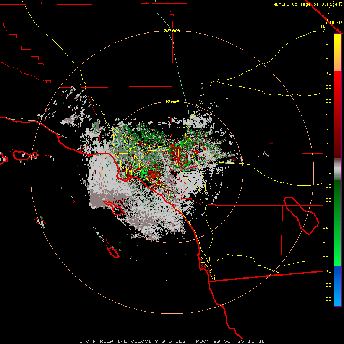This screenshot has width=344, height=344.
Task: Click the -30 value on velocity scale
Action: tap(327, 214)
